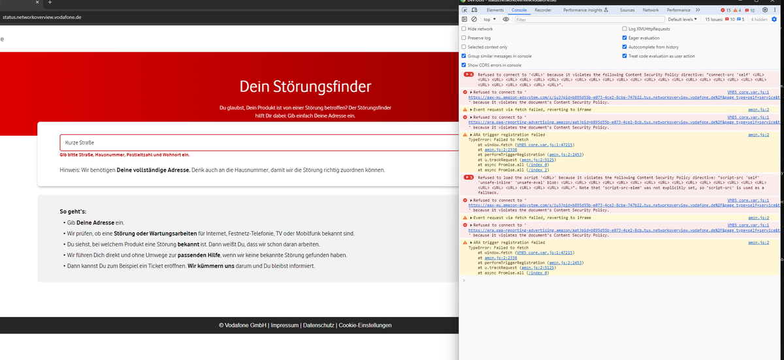Open DevTools settings gear icon
784x360 pixels.
766,10
